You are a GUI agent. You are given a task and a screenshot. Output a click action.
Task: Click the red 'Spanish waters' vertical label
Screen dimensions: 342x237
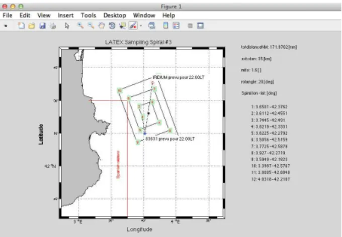click(x=118, y=165)
